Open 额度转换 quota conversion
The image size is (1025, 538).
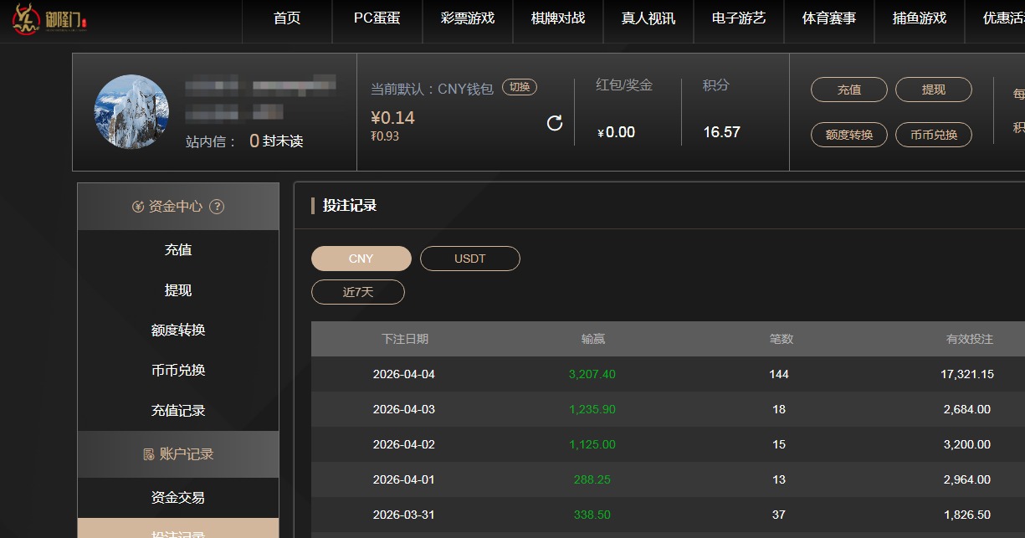pos(848,135)
